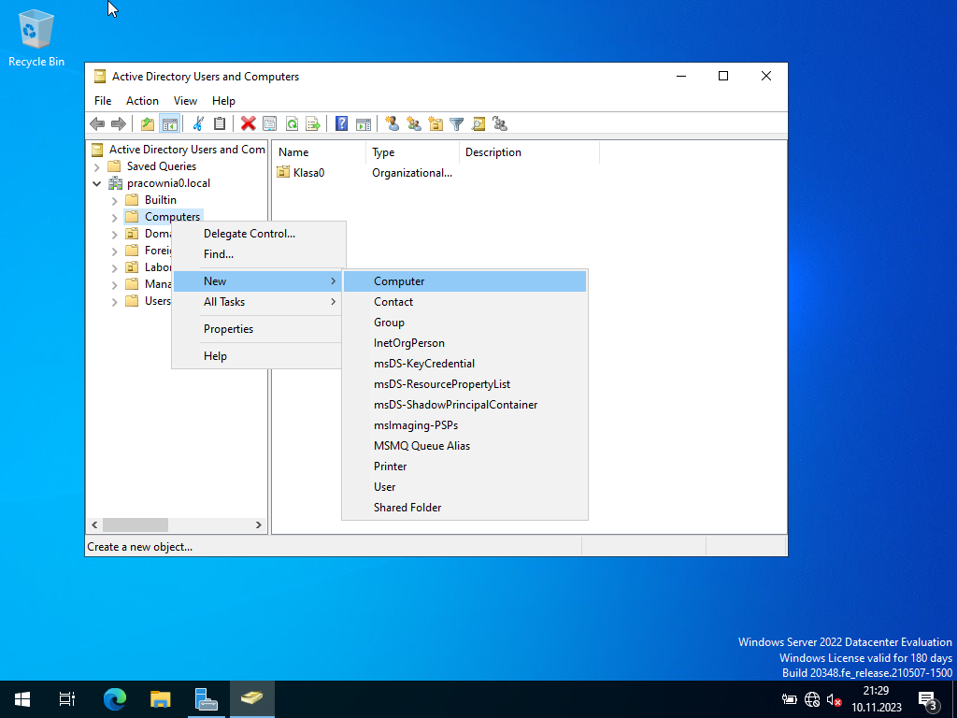Open the View menu
Viewport: 957px width, 718px height.
coord(185,101)
